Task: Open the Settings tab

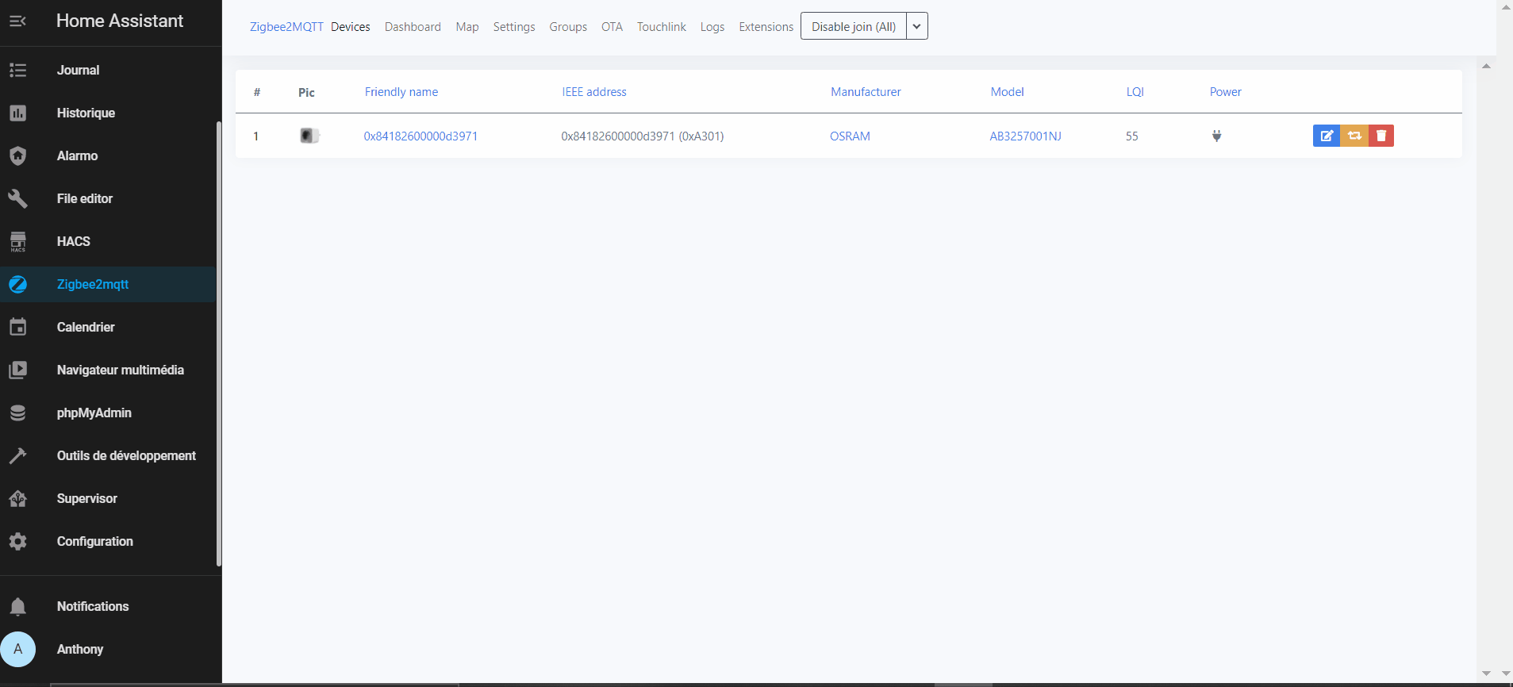Action: coord(514,26)
